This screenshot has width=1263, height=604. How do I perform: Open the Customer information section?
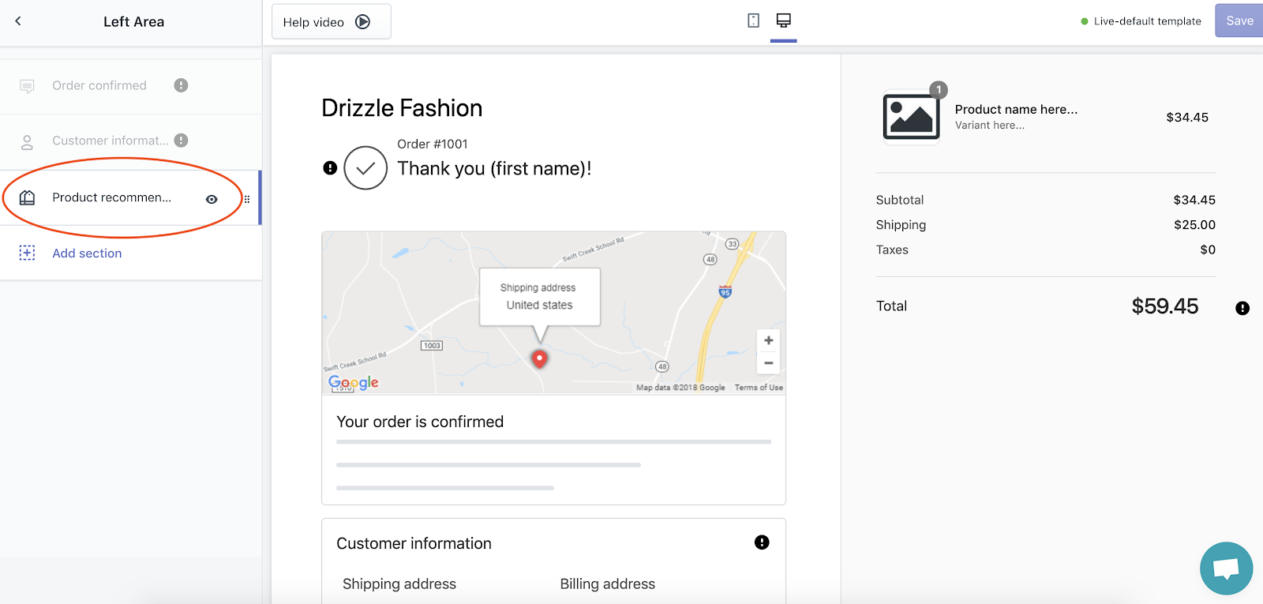click(x=130, y=141)
